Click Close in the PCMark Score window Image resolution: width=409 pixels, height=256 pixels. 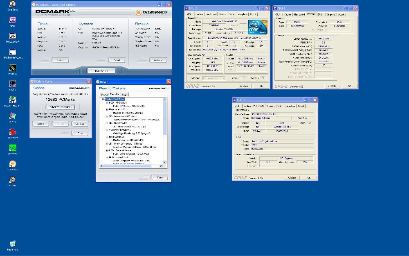point(80,133)
